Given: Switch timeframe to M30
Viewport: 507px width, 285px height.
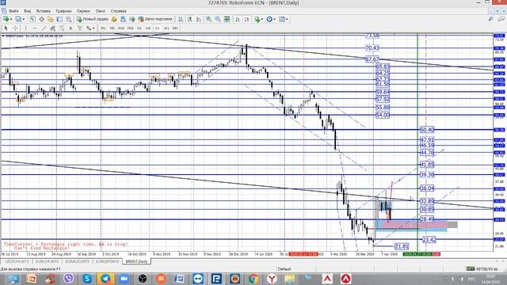Looking at the screenshot, I should (130, 28).
